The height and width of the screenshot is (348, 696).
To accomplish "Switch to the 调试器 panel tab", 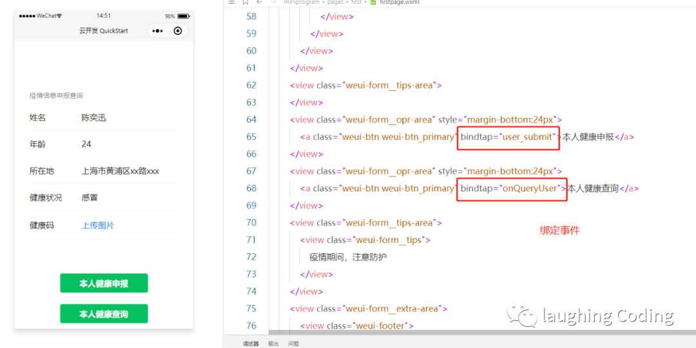I will (x=250, y=343).
